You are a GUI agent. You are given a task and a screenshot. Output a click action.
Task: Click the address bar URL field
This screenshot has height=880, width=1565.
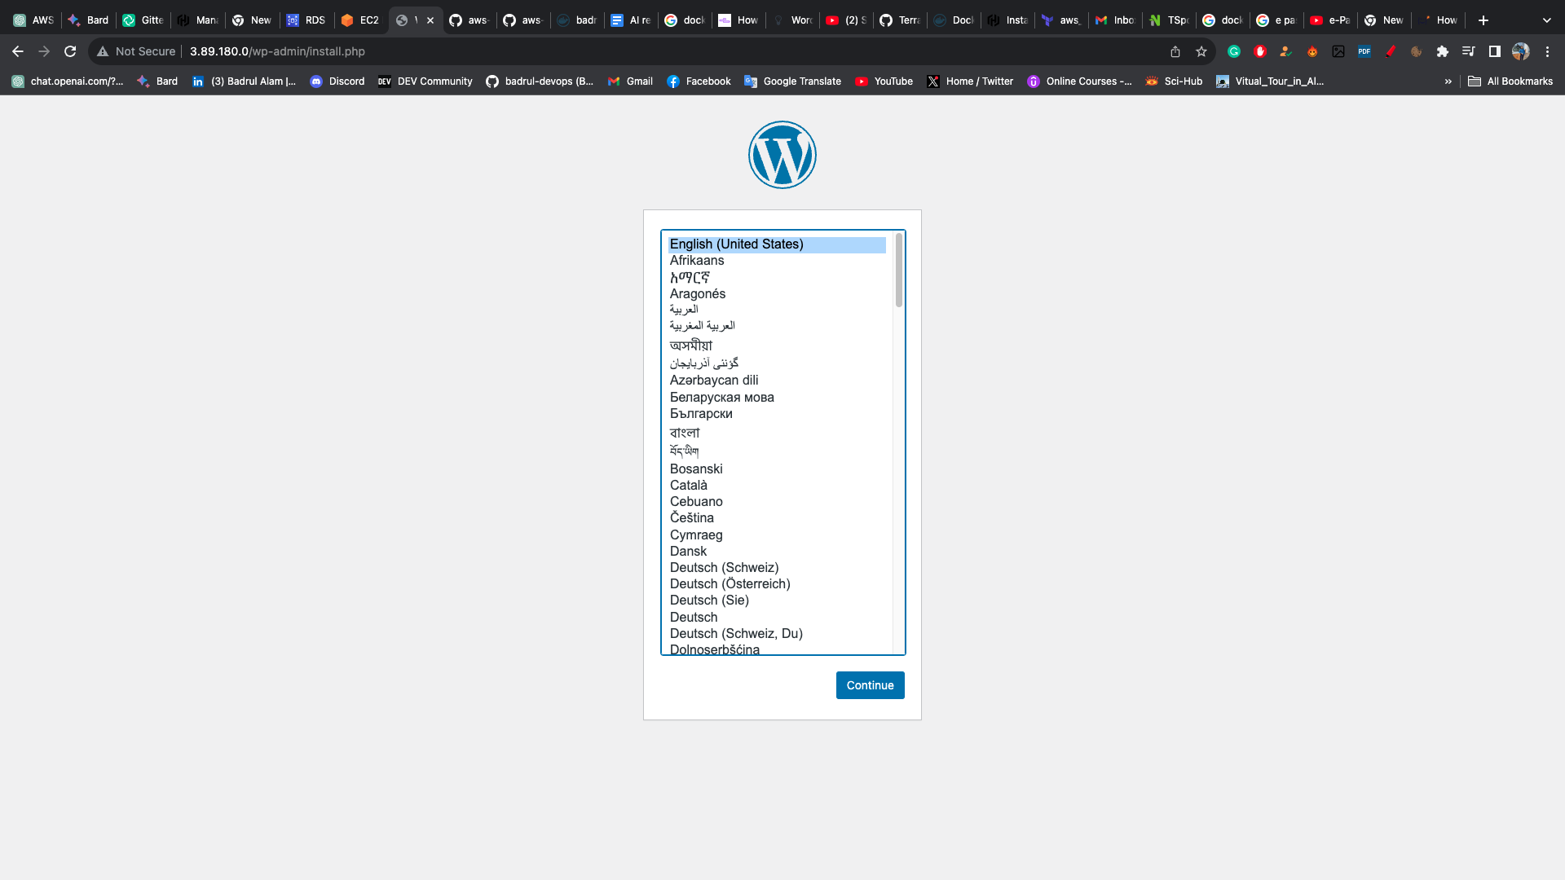652,51
